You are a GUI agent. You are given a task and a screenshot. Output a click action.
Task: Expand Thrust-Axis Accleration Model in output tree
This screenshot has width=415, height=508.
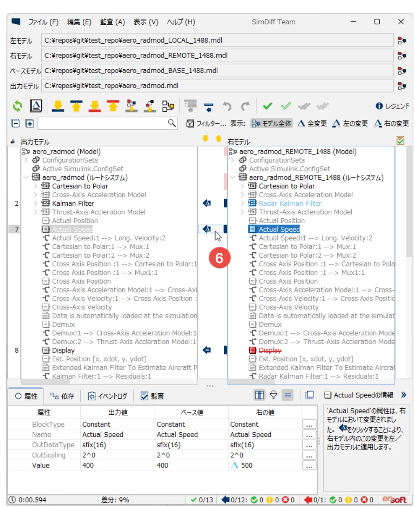coord(36,212)
